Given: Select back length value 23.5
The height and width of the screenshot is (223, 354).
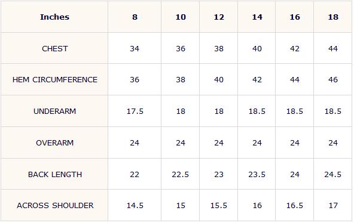Looking at the screenshot, I should pyautogui.click(x=257, y=174).
